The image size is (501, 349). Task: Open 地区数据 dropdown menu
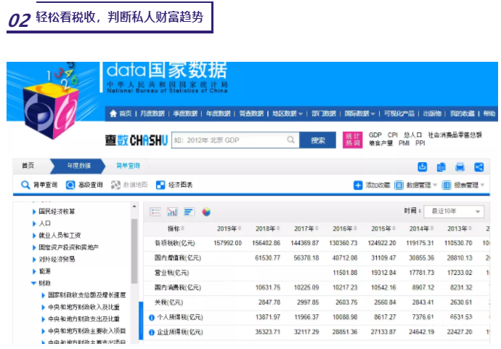click(x=288, y=113)
